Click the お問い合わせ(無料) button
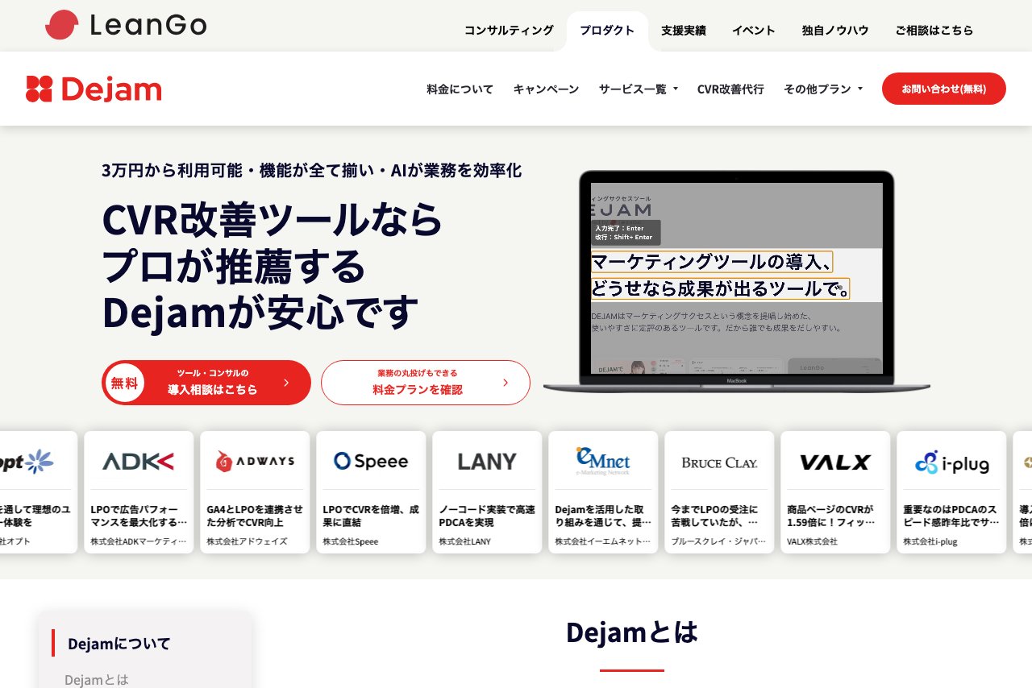Viewport: 1032px width, 688px height. point(944,89)
